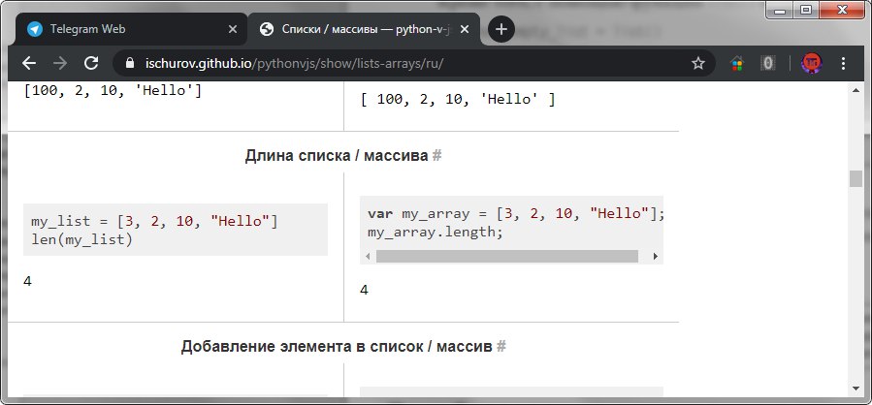Reload the current page
Image resolution: width=872 pixels, height=405 pixels.
(x=91, y=63)
